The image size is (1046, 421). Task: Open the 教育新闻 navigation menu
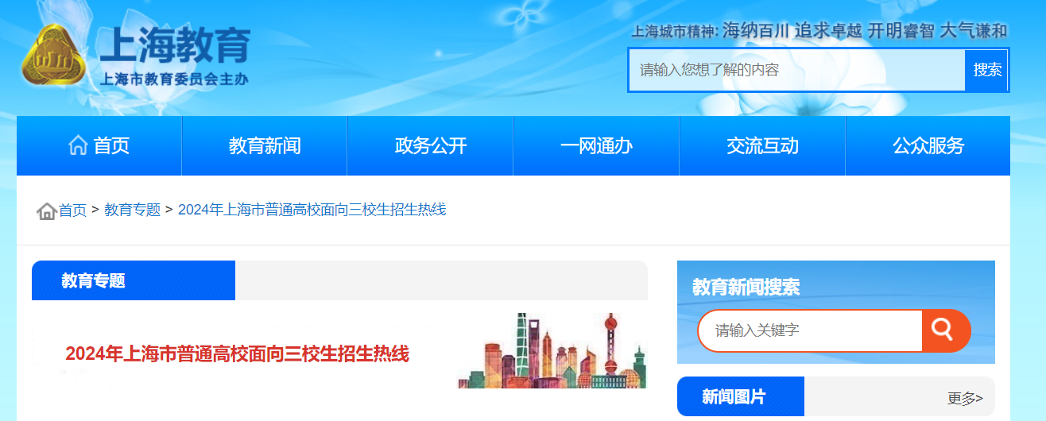(265, 145)
